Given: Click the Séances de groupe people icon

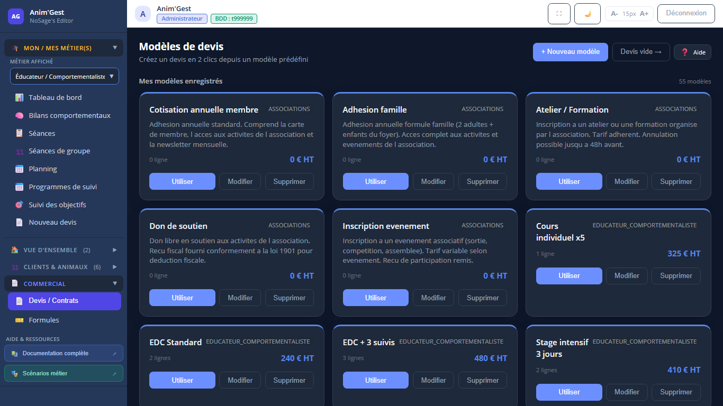Looking at the screenshot, I should tap(20, 151).
